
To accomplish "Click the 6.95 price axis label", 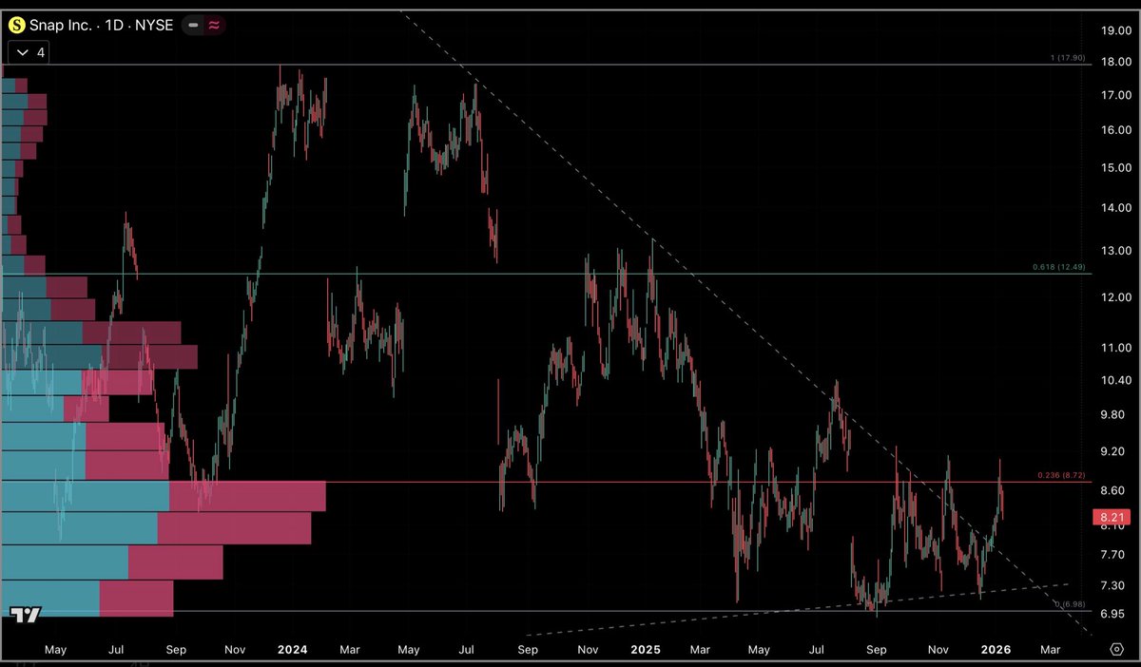I will click(1114, 614).
